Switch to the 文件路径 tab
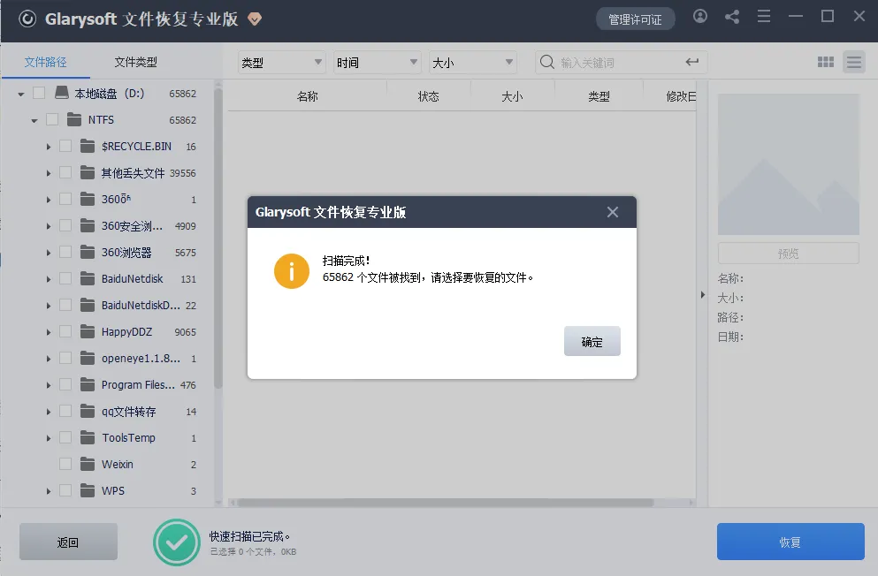Viewport: 878px width, 576px height. (x=45, y=62)
